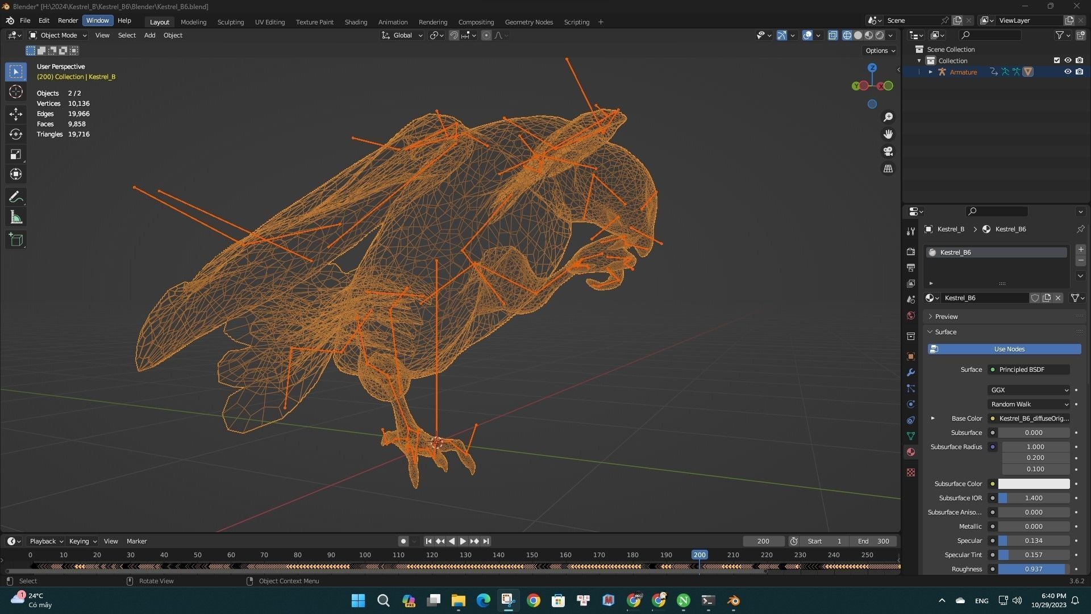This screenshot has height=614, width=1091.
Task: Open the Physics properties tab
Action: 911,404
